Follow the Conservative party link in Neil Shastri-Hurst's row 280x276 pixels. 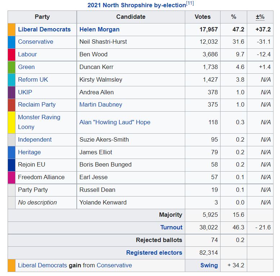pyautogui.click(x=36, y=42)
